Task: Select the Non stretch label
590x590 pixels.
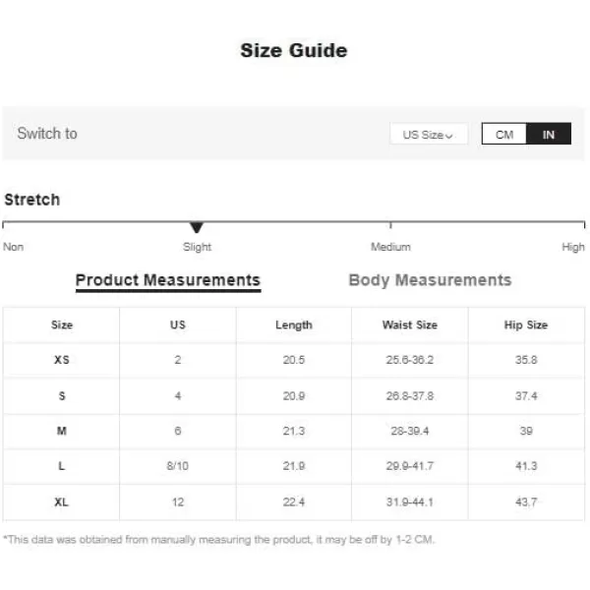Action: pos(13,247)
